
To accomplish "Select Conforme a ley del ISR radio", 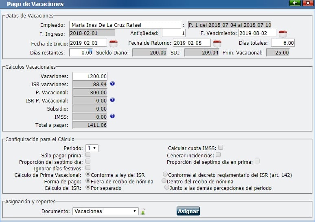I will pos(88,174).
